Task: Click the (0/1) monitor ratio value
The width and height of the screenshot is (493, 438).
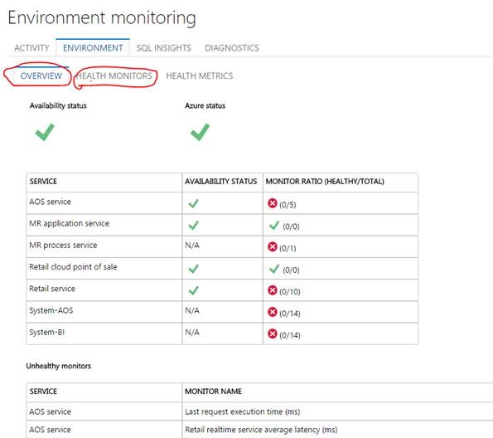Action: tap(288, 248)
